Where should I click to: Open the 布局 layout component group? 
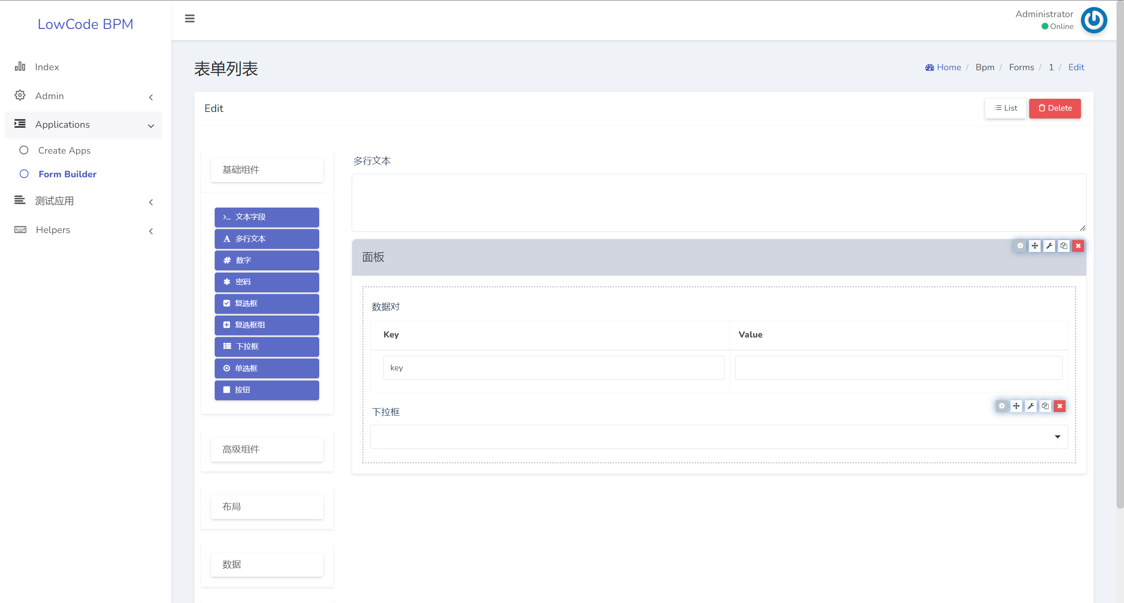pos(267,507)
